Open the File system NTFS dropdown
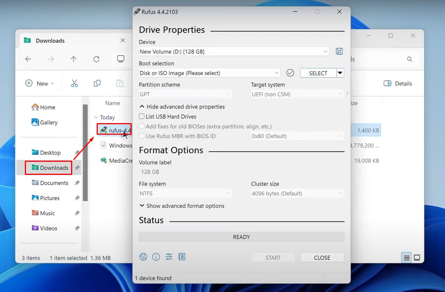This screenshot has height=292, width=445. click(x=185, y=193)
